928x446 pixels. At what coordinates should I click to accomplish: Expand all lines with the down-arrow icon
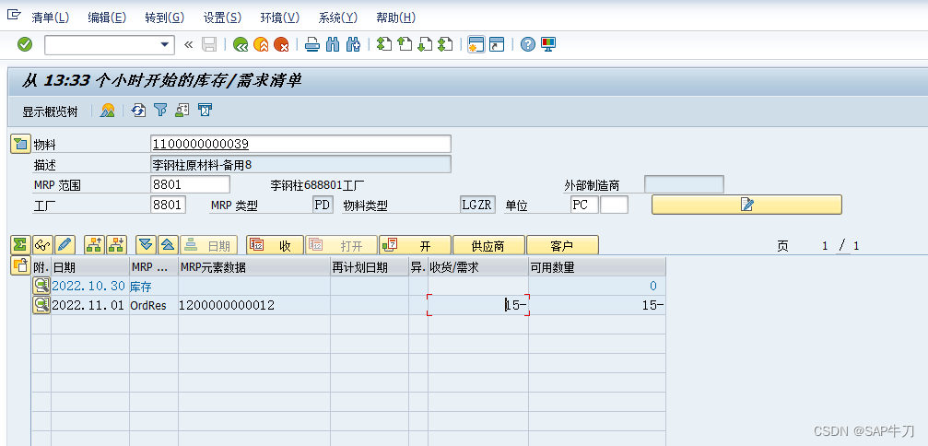click(x=146, y=244)
